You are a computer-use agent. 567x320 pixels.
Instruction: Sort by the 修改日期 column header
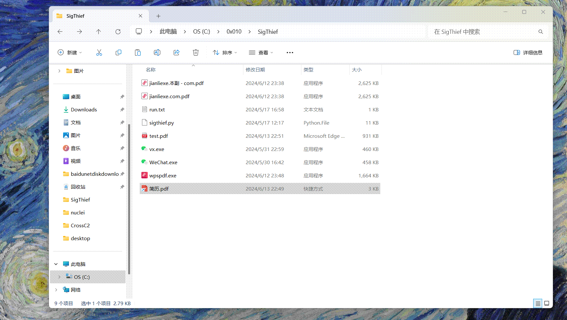point(255,70)
